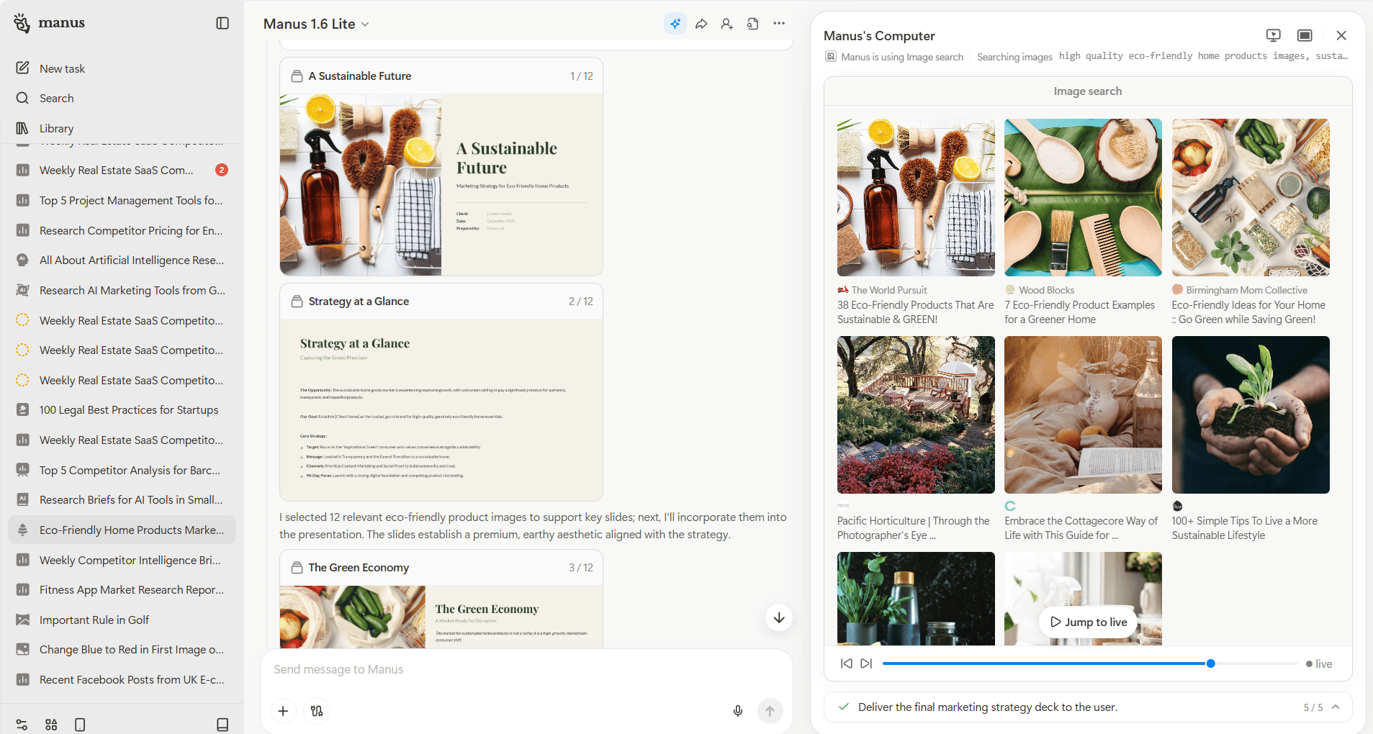Skip to next step in playback bar
The image size is (1373, 734).
pyautogui.click(x=866, y=663)
